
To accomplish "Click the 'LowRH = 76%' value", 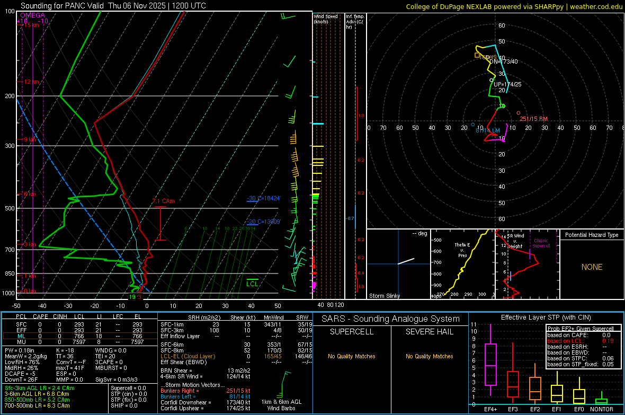I will 22,362.
